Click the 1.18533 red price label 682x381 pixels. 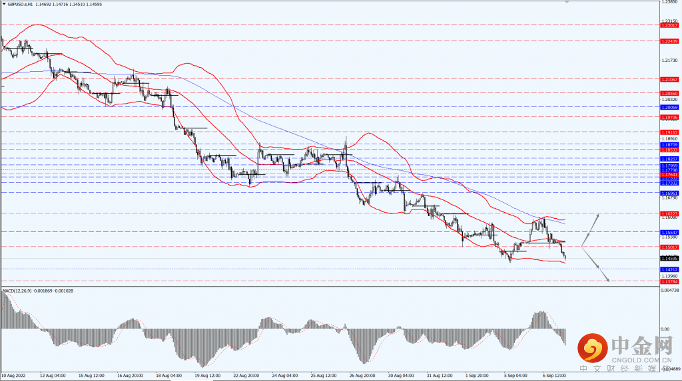click(x=669, y=150)
